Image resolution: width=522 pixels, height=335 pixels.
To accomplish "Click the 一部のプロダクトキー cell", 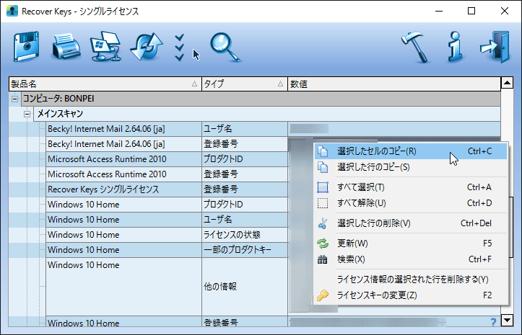I will [x=245, y=250].
